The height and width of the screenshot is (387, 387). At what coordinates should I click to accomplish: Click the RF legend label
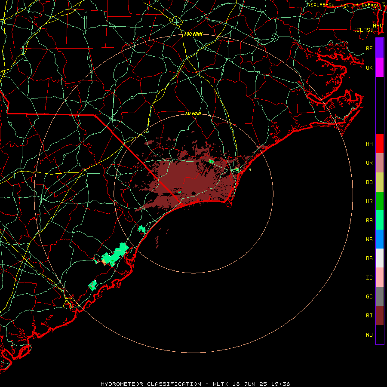pyautogui.click(x=369, y=48)
